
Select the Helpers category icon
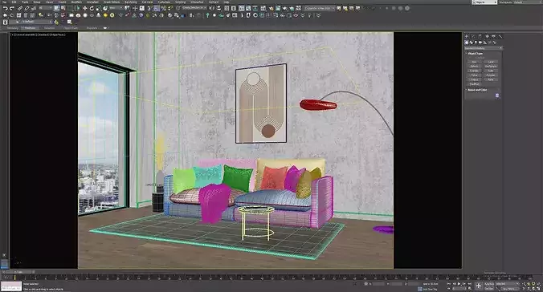485,43
